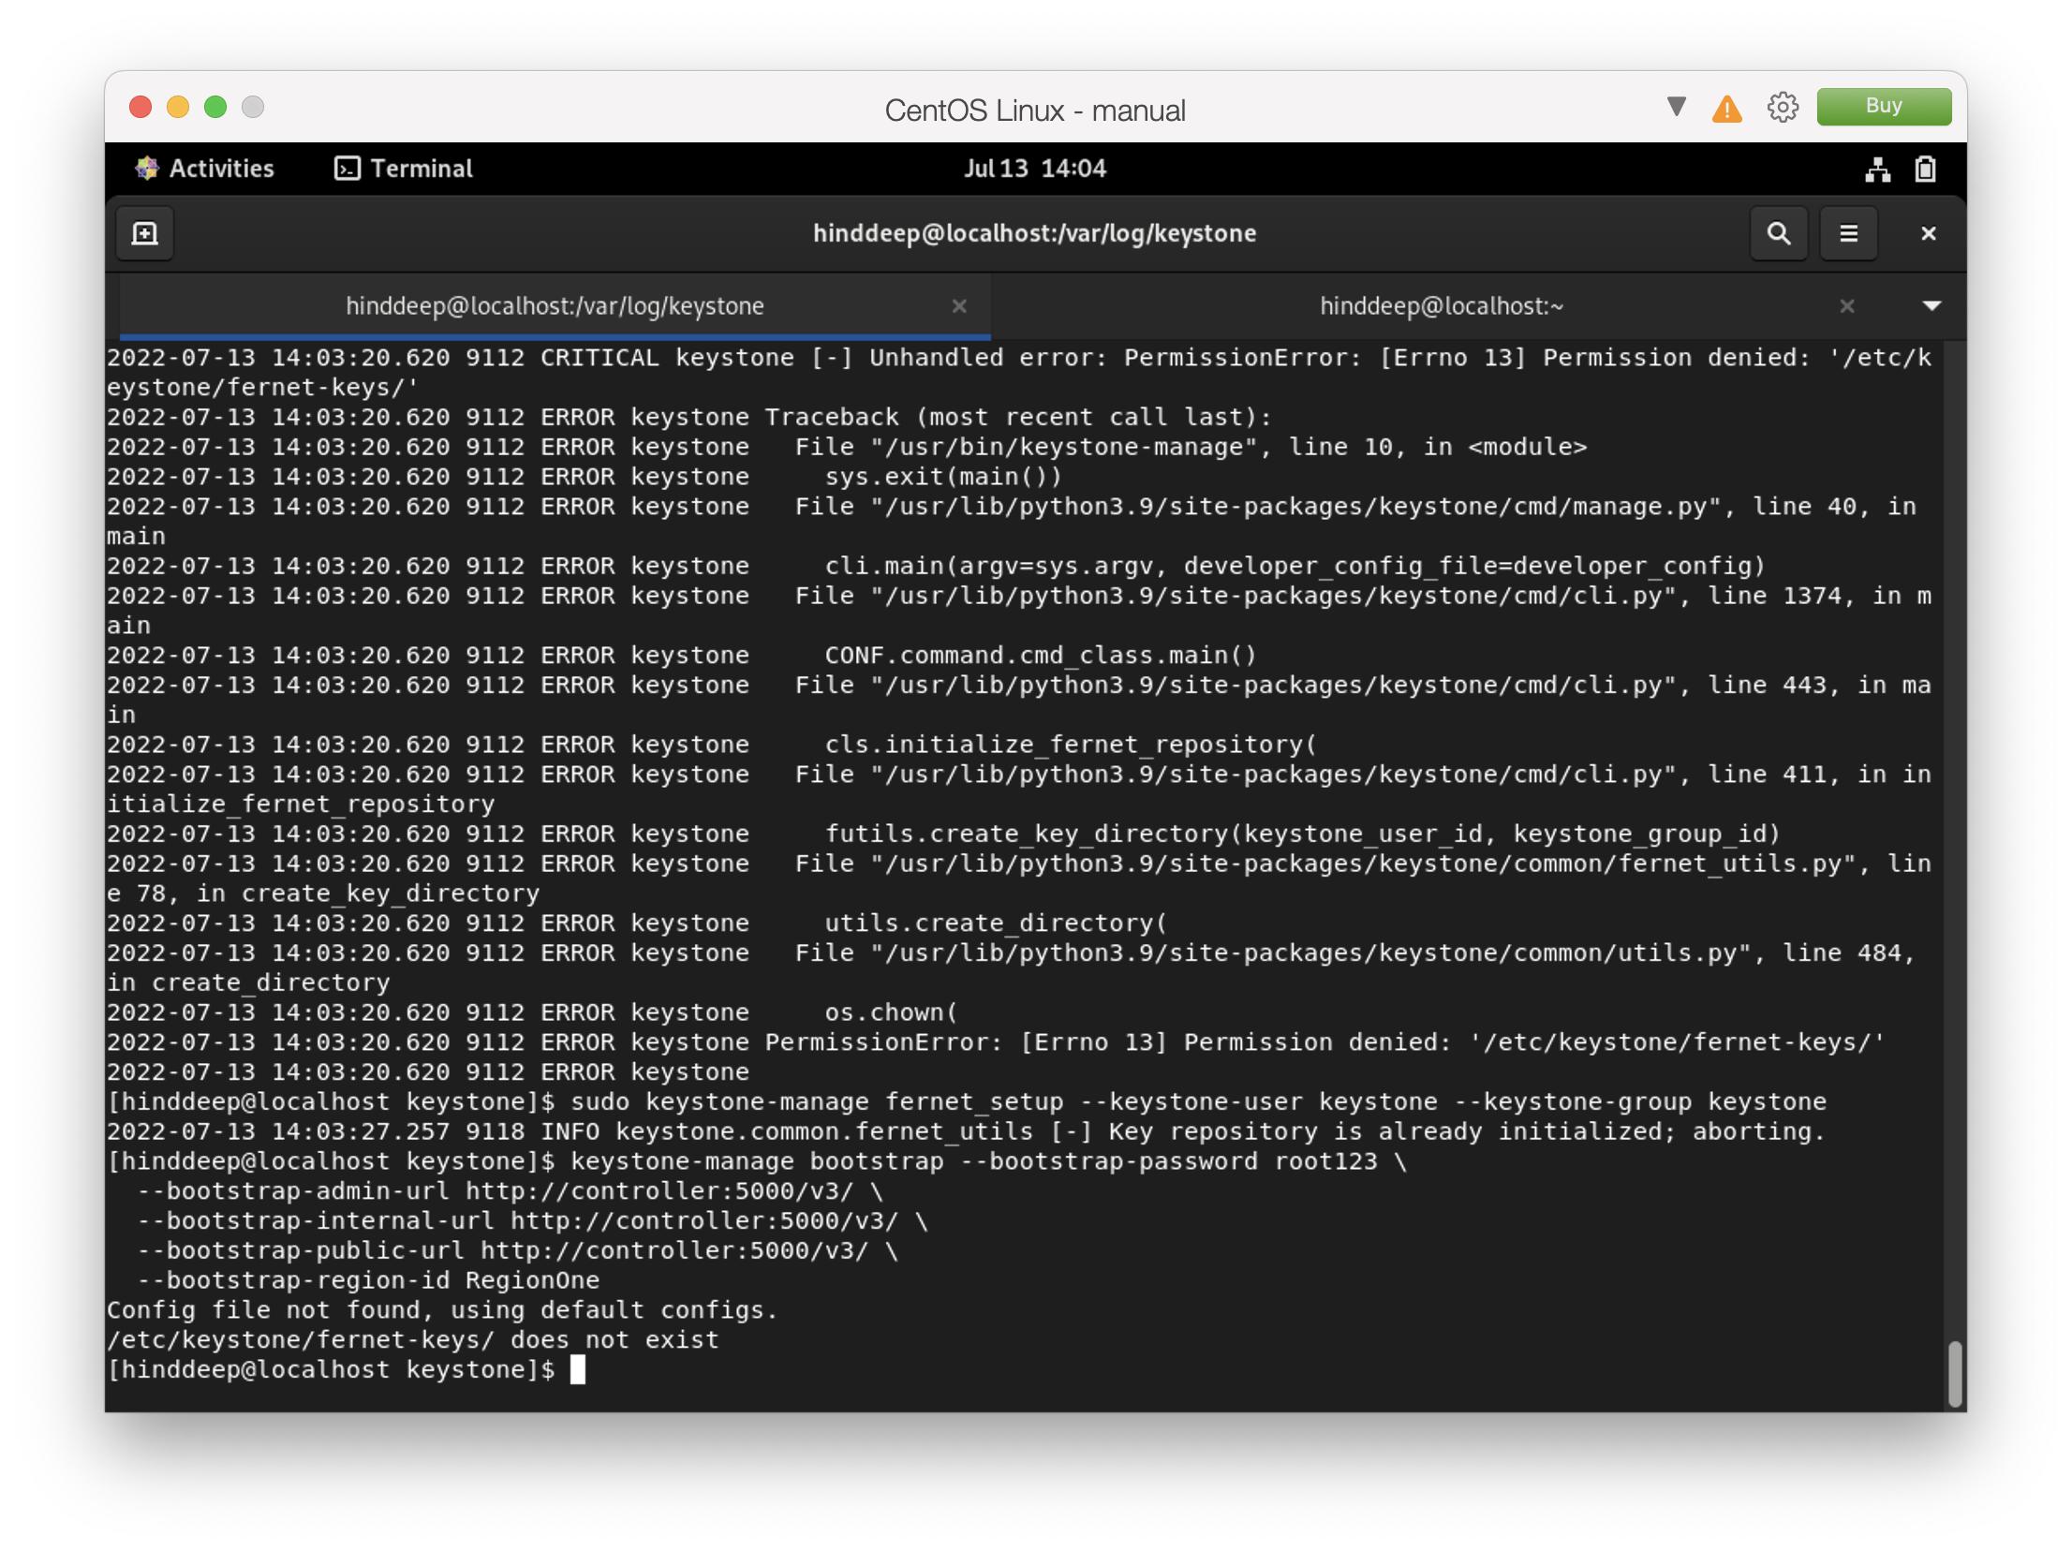
Task: Expand the tab list dropdown arrow
Action: click(x=1931, y=306)
